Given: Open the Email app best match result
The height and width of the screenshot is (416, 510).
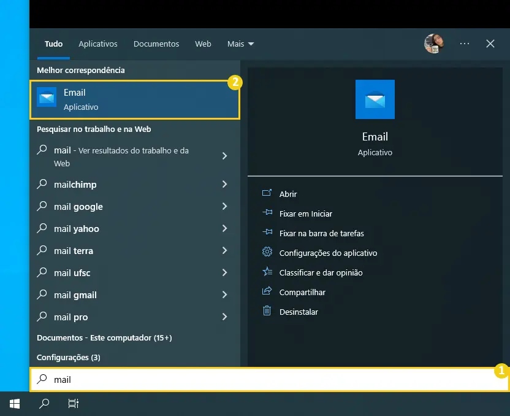Looking at the screenshot, I should (135, 99).
